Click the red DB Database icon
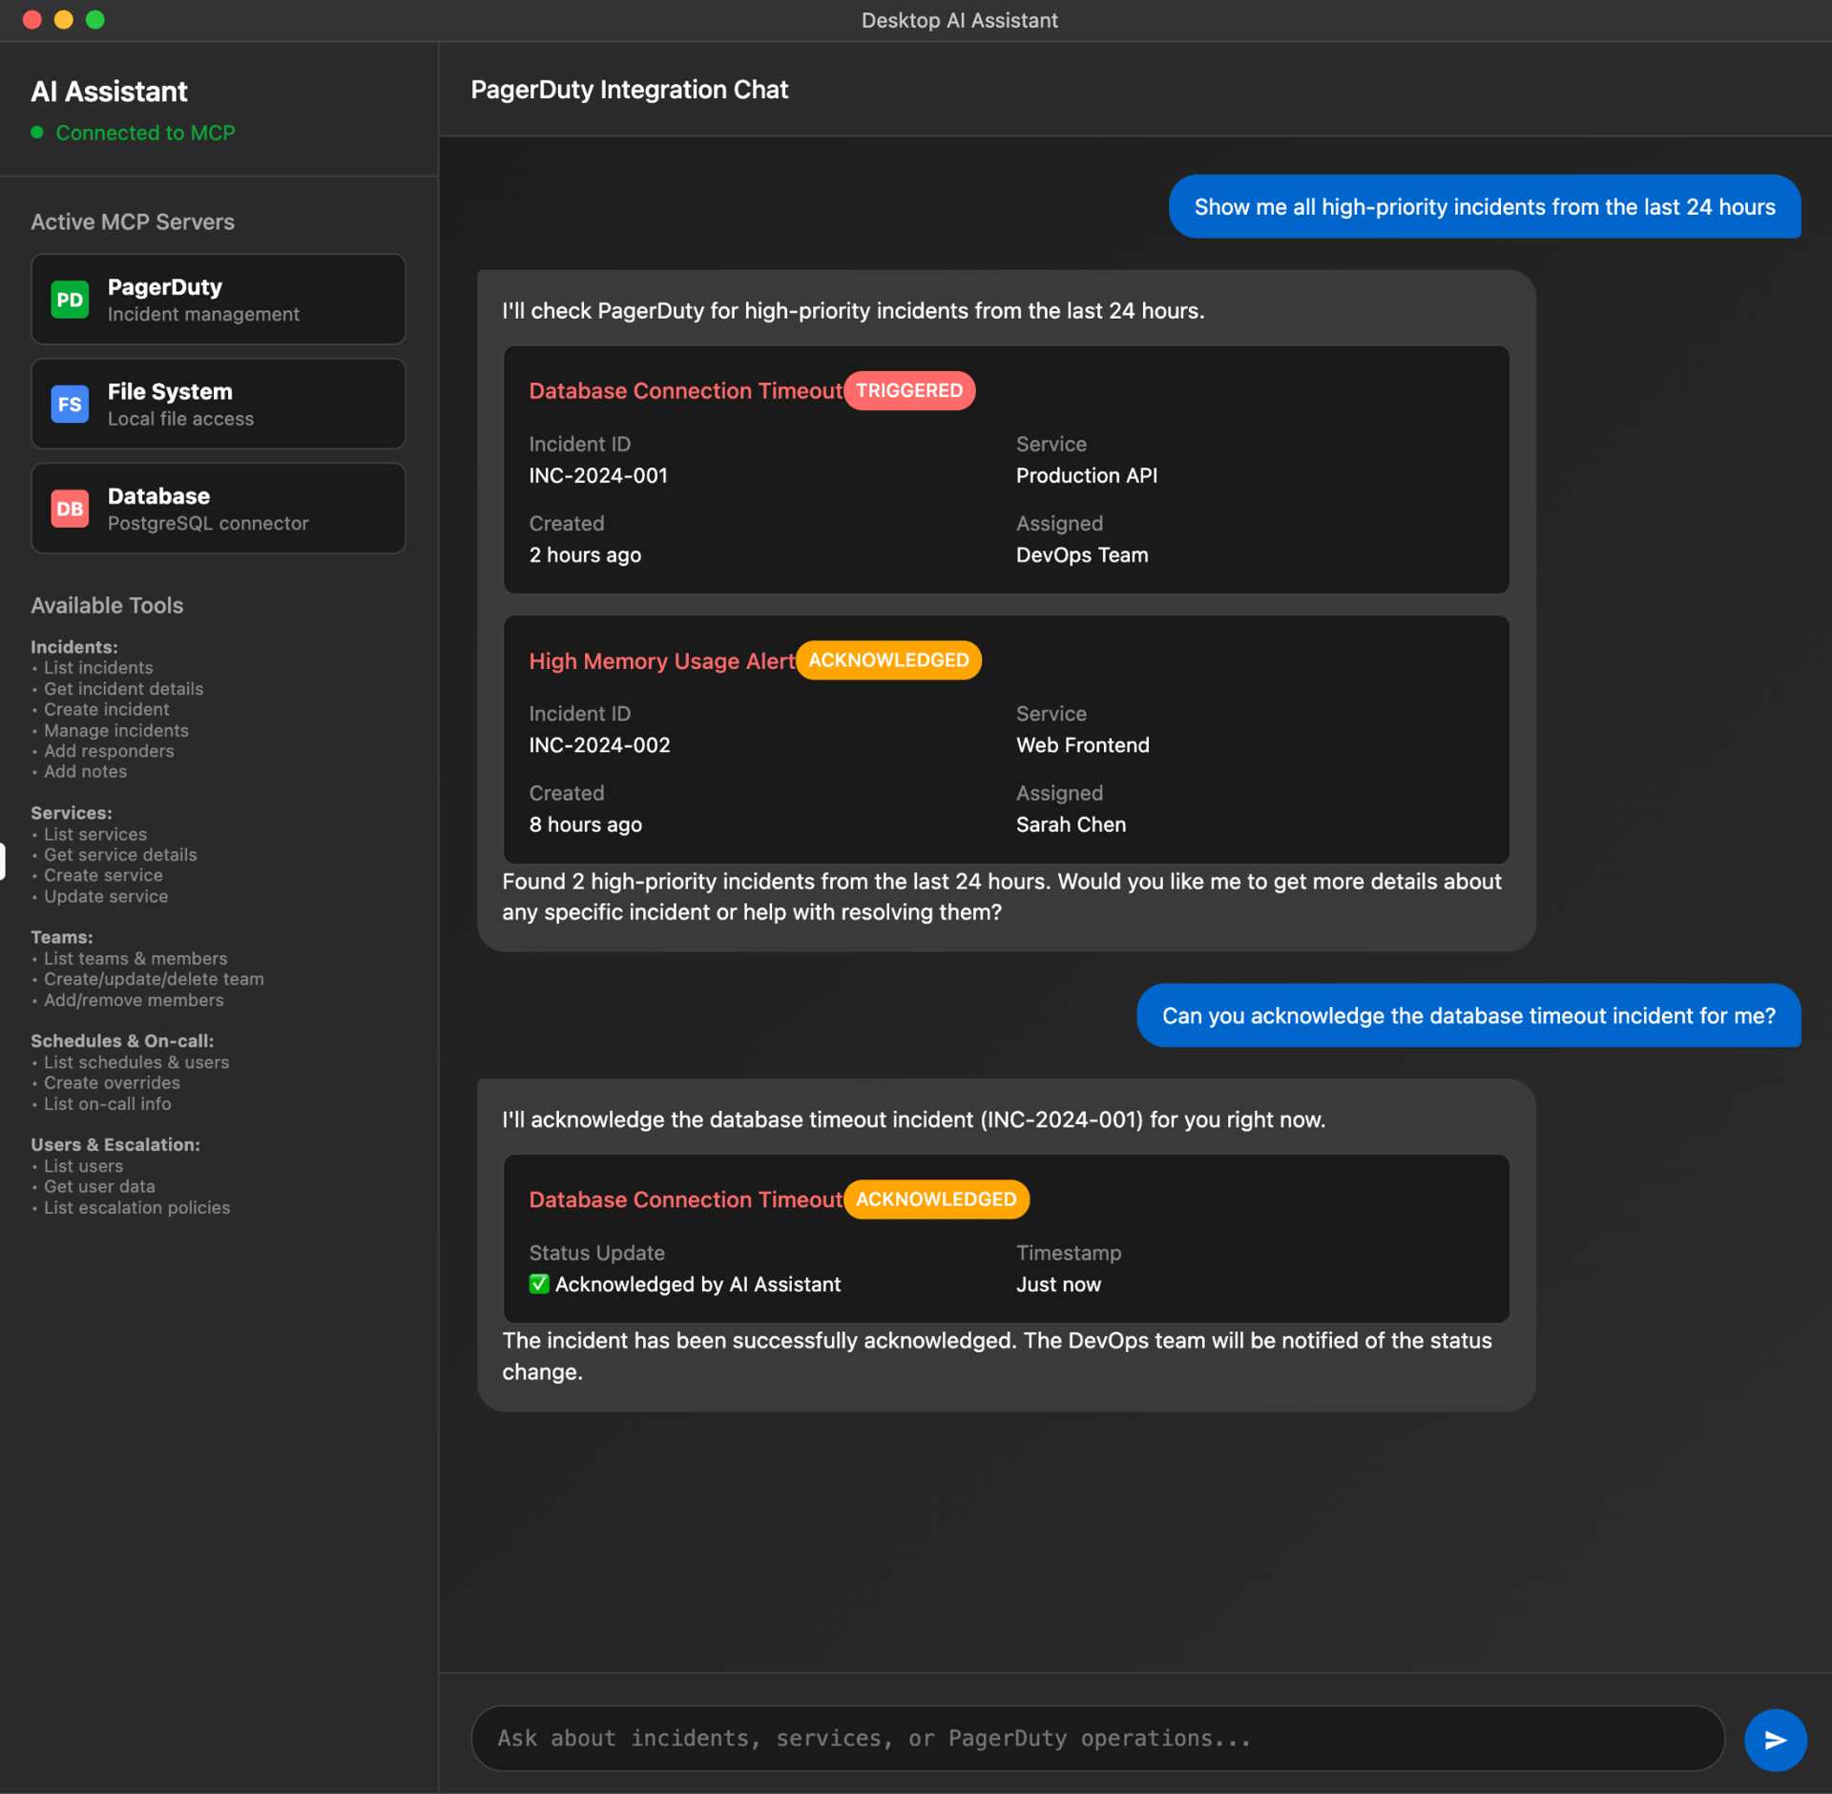The image size is (1832, 1794). pyautogui.click(x=70, y=509)
